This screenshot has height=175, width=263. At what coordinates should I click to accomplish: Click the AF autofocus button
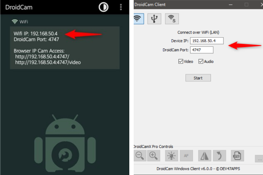coord(186,156)
